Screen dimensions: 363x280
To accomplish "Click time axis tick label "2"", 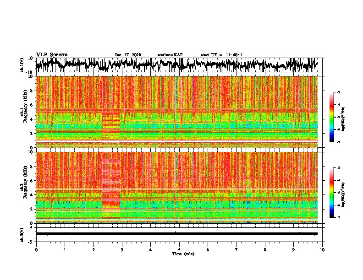I will coord(93,250).
